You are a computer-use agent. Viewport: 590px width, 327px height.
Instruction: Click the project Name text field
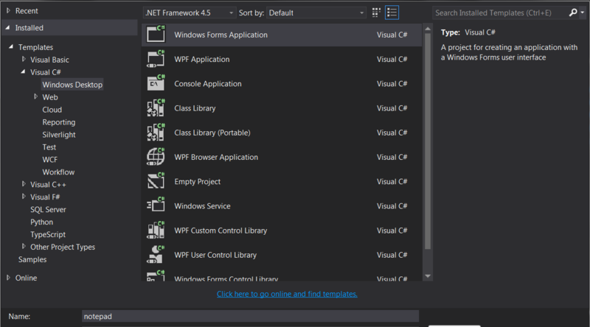point(250,316)
